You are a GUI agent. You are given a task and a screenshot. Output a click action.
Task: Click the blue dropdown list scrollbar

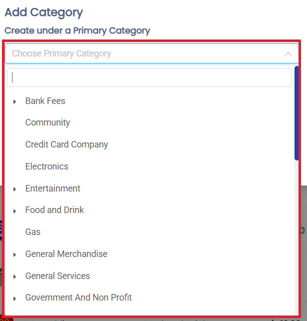(296, 113)
